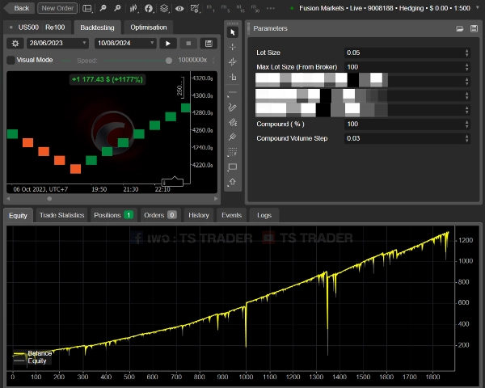485x388 pixels.
Task: Click the New Order button
Action: pos(57,8)
